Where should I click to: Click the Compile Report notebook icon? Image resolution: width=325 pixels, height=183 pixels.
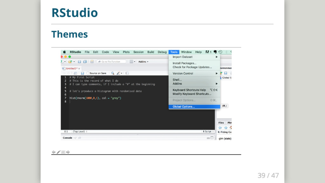[x=127, y=73]
